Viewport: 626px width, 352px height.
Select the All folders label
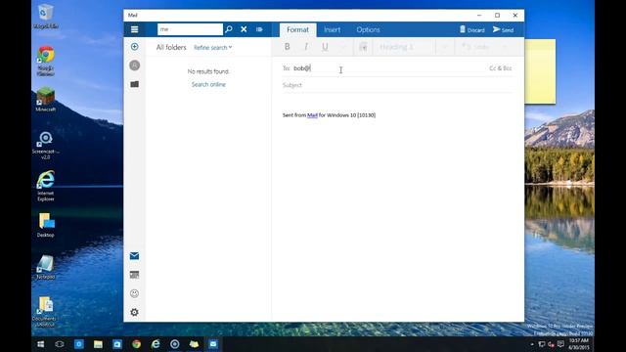171,47
